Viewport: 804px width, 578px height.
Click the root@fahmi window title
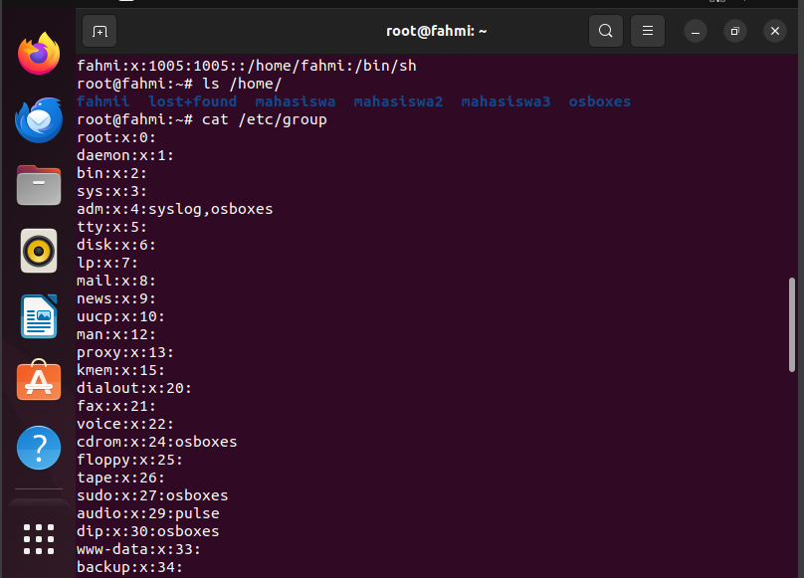[437, 31]
